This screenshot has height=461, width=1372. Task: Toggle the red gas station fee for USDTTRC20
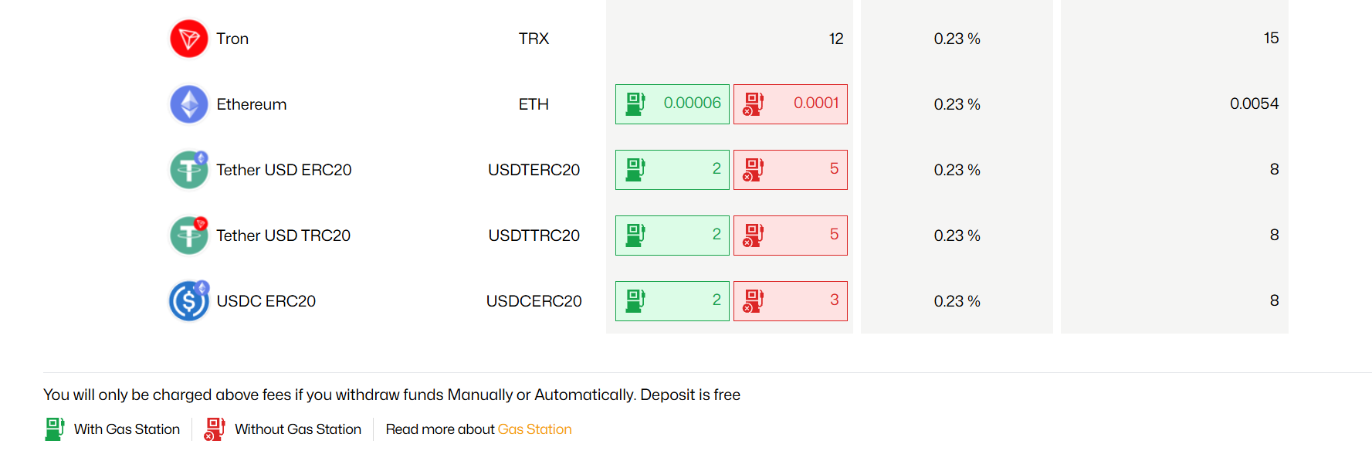tap(790, 235)
